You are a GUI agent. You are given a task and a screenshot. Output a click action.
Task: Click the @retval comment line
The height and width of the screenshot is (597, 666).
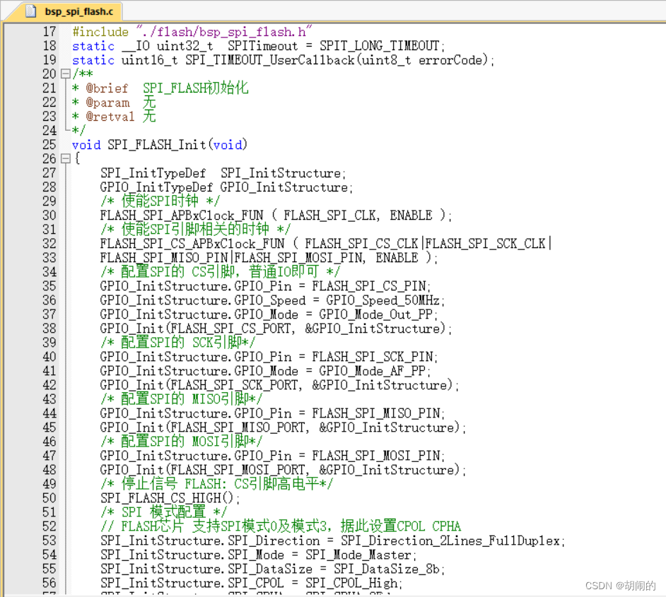pyautogui.click(x=114, y=117)
